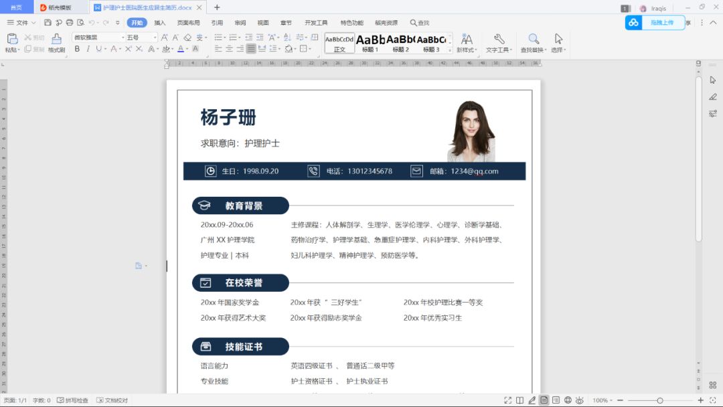This screenshot has width=723, height=407.
Task: Click the font color swatch (A with blue bar)
Action: 181,49
